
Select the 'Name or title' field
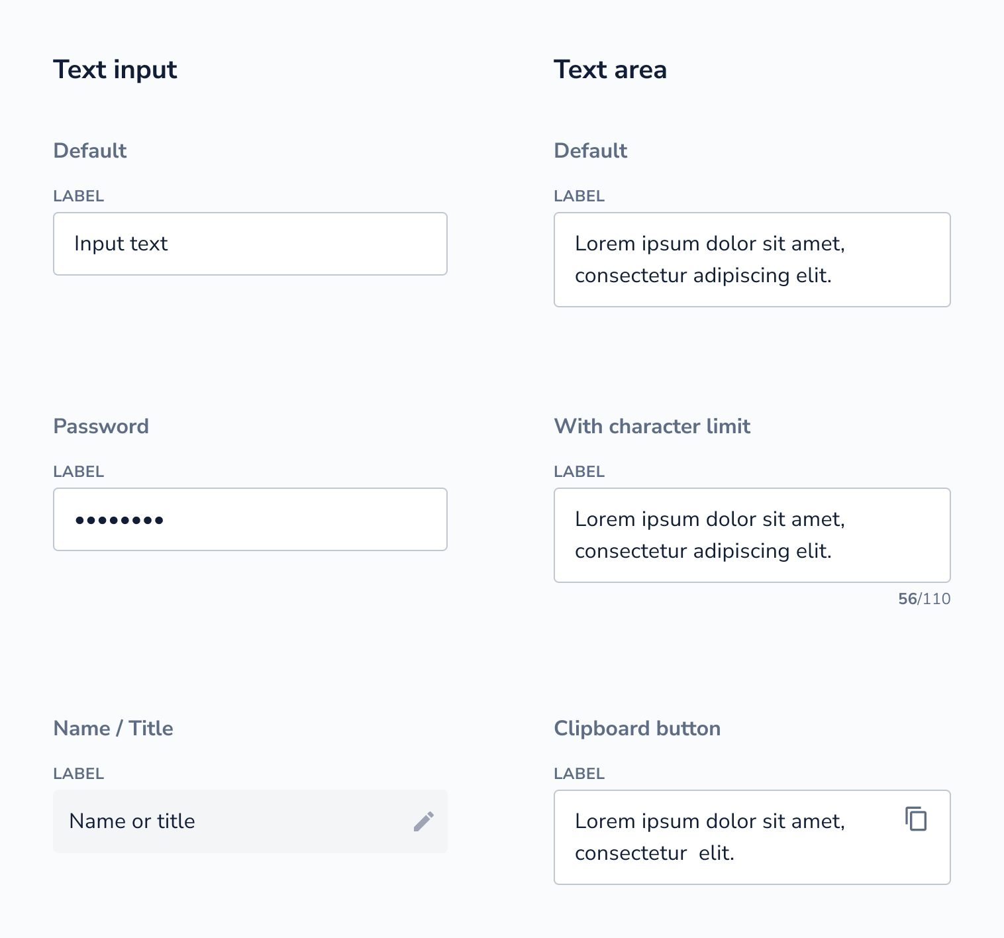[250, 821]
